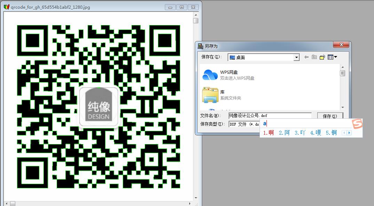
Task: Minimize the qrcode image window
Action: pos(170,7)
